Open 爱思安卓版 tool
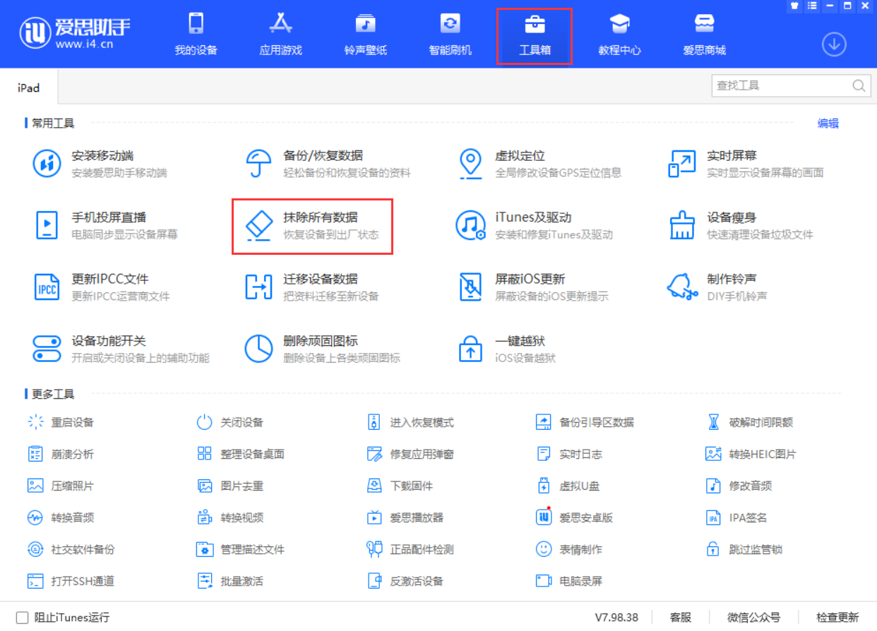Viewport: 877px width, 631px height. tap(575, 517)
